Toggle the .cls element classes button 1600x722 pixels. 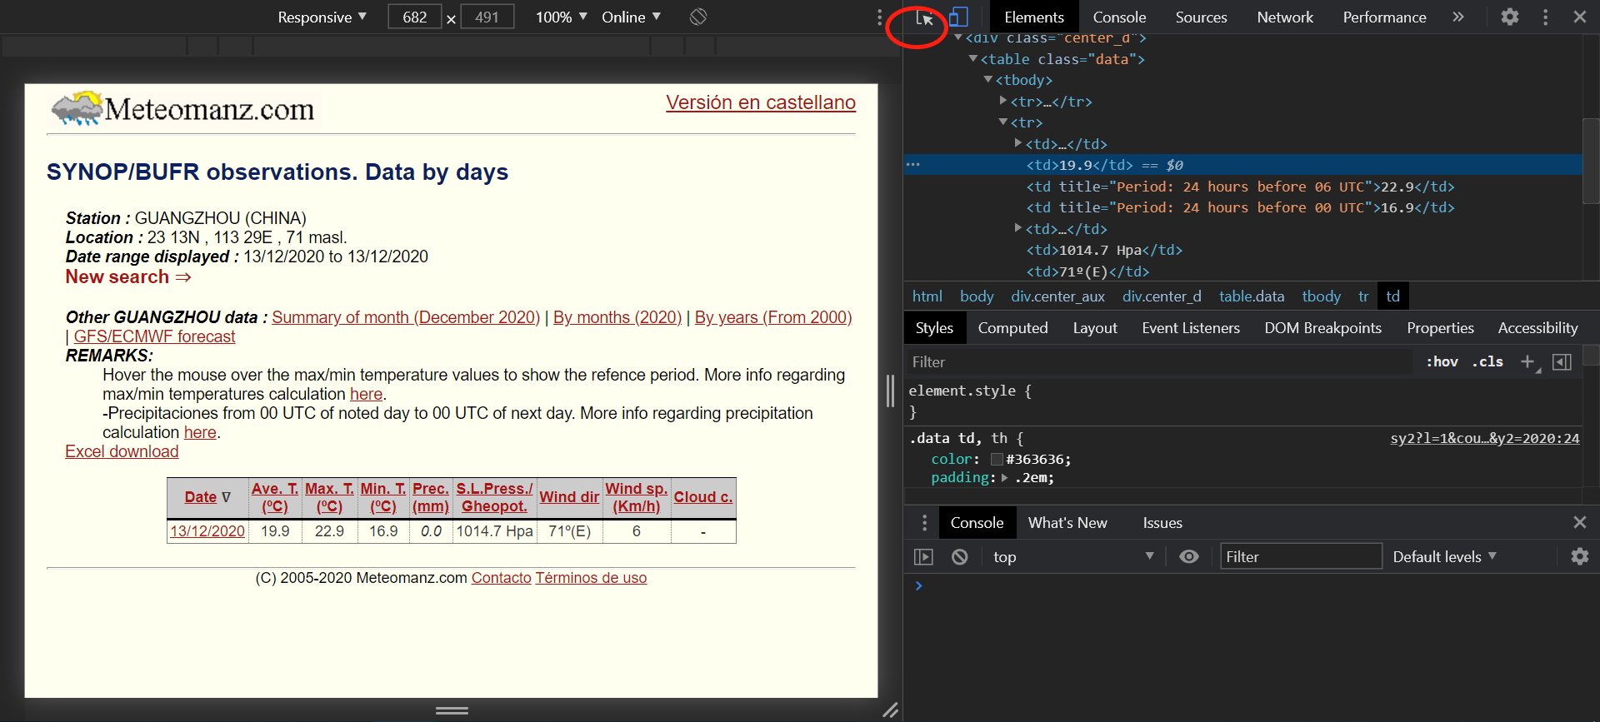click(x=1487, y=361)
